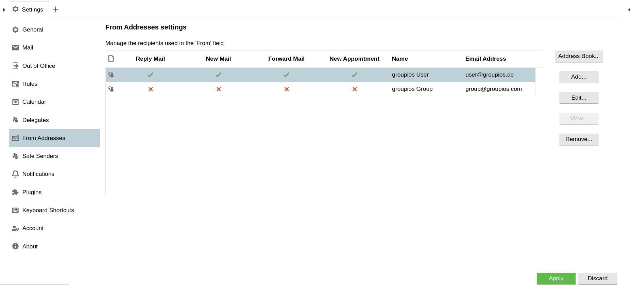Select the groupios Group row

[412, 89]
